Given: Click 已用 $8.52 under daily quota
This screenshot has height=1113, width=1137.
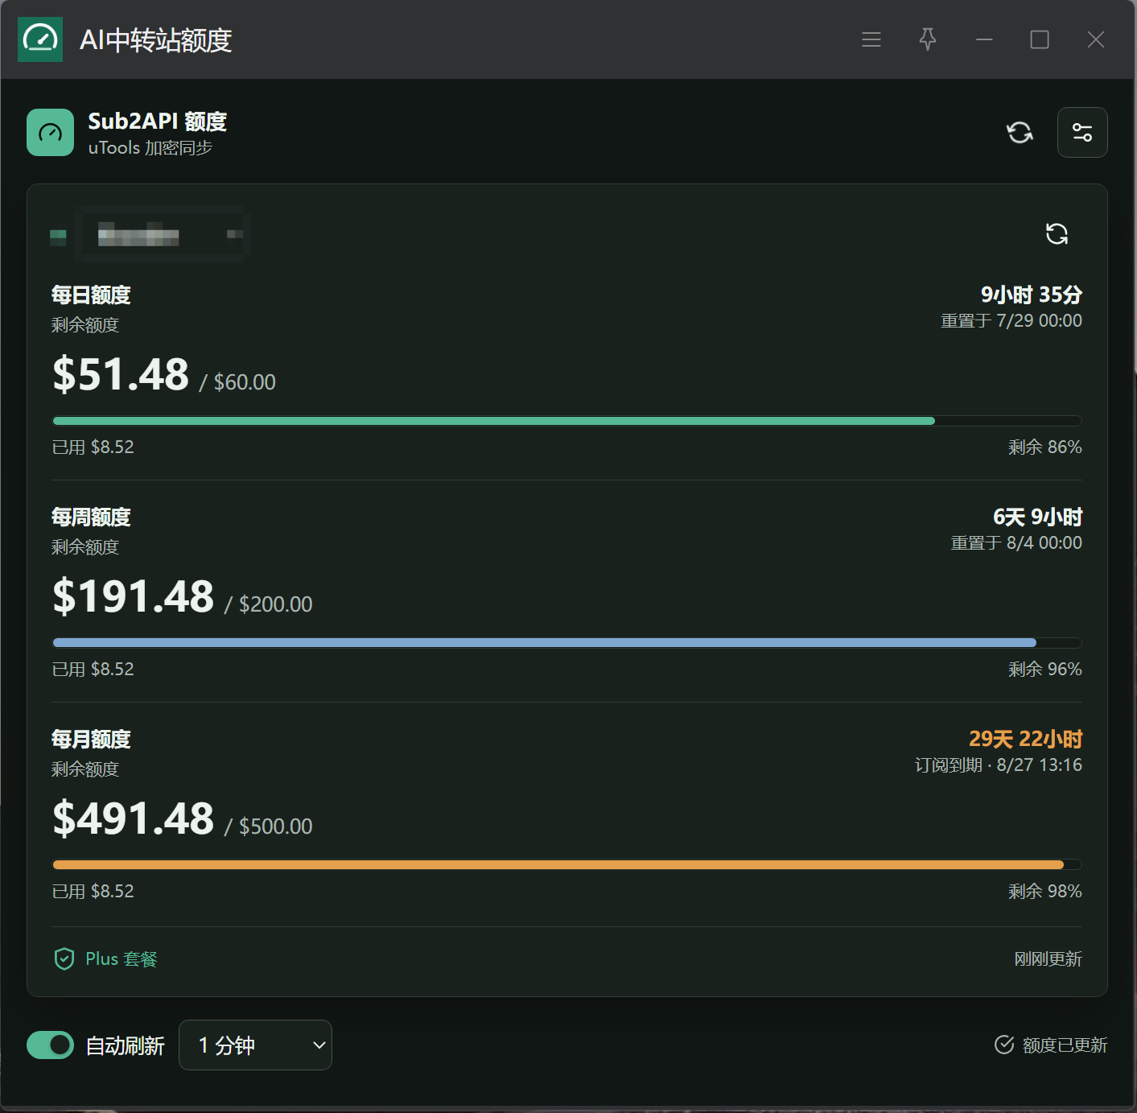Looking at the screenshot, I should (93, 447).
